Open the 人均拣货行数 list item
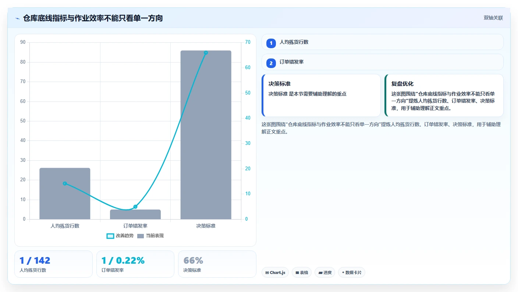The width and height of the screenshot is (518, 292). tap(383, 42)
